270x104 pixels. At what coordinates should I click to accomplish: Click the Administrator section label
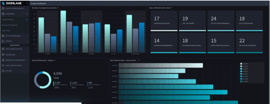pyautogui.click(x=15, y=45)
